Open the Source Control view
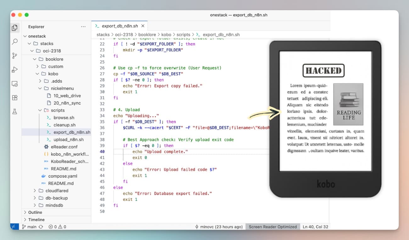This screenshot has width=409, height=240. tap(15, 56)
